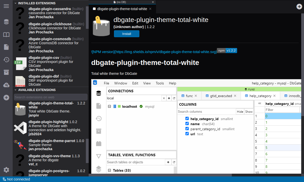The height and width of the screenshot is (182, 304).
Task: Open the database connections panel icon
Action: (6, 22)
